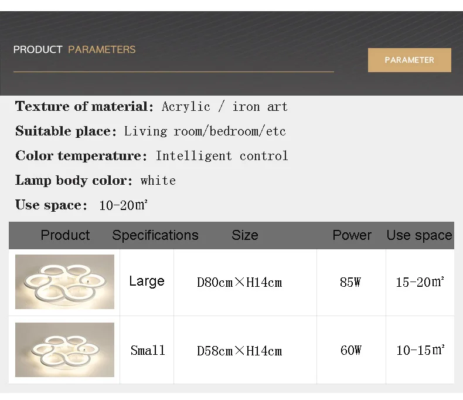Viewport: 463px width, 400px height.
Task: Click the Specifications column header
Action: [155, 235]
